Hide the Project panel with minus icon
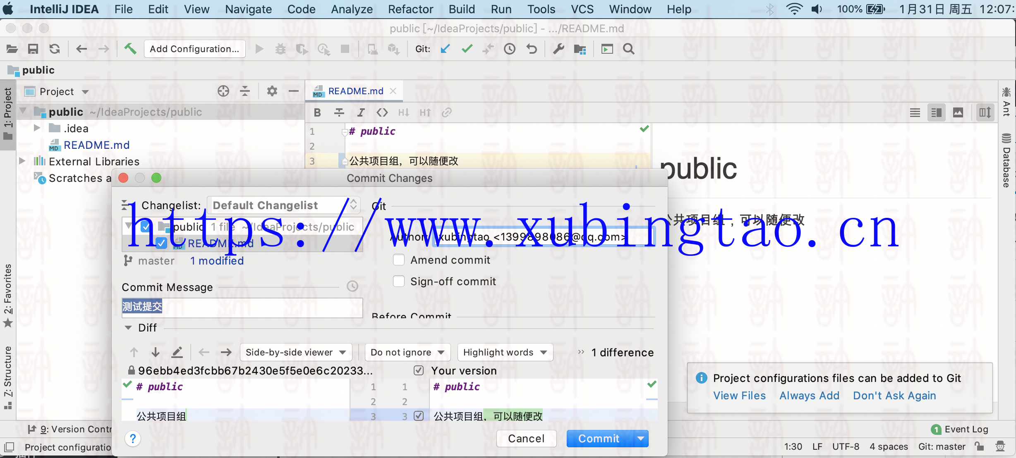 point(294,91)
